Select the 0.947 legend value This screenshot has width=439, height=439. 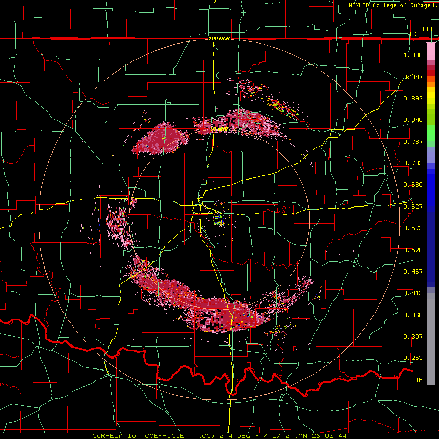pyautogui.click(x=413, y=77)
